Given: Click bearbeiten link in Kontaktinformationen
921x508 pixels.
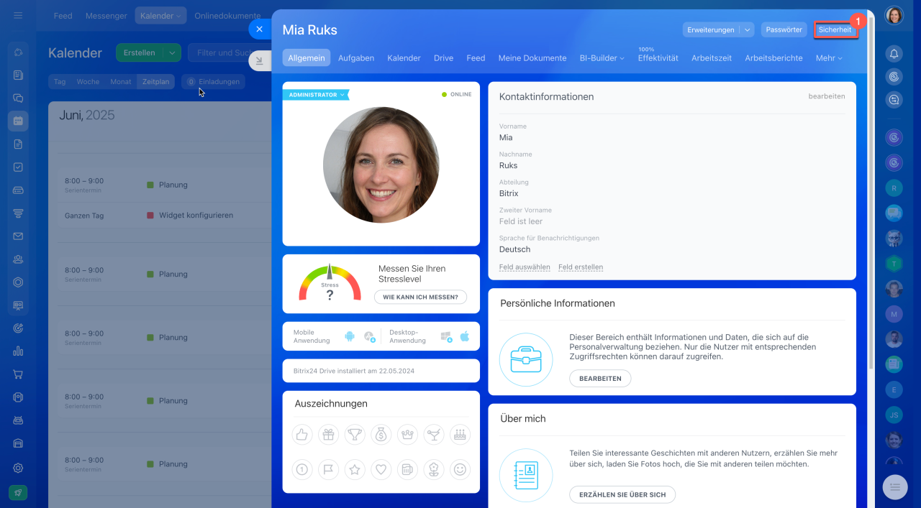Looking at the screenshot, I should click(x=827, y=96).
